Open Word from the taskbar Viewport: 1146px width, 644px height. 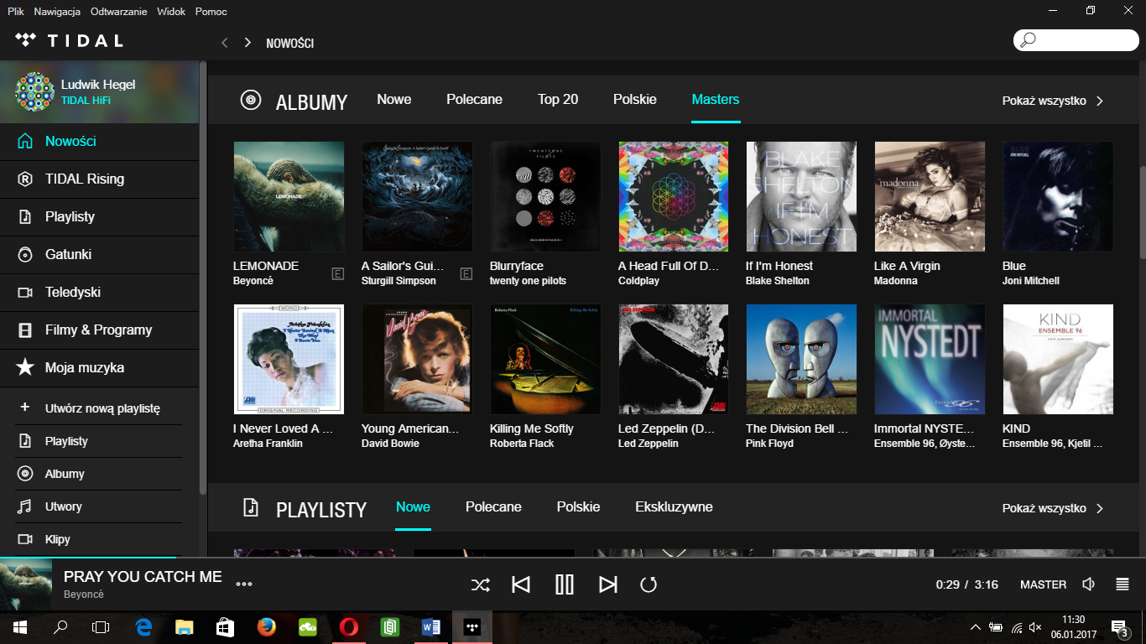431,626
